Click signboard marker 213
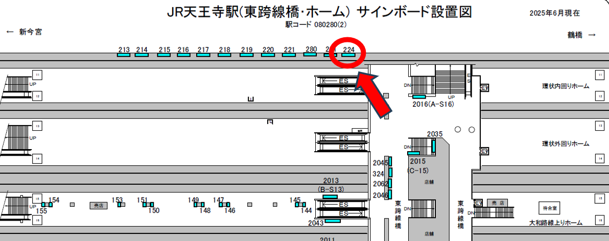609x241 pixels. point(124,55)
